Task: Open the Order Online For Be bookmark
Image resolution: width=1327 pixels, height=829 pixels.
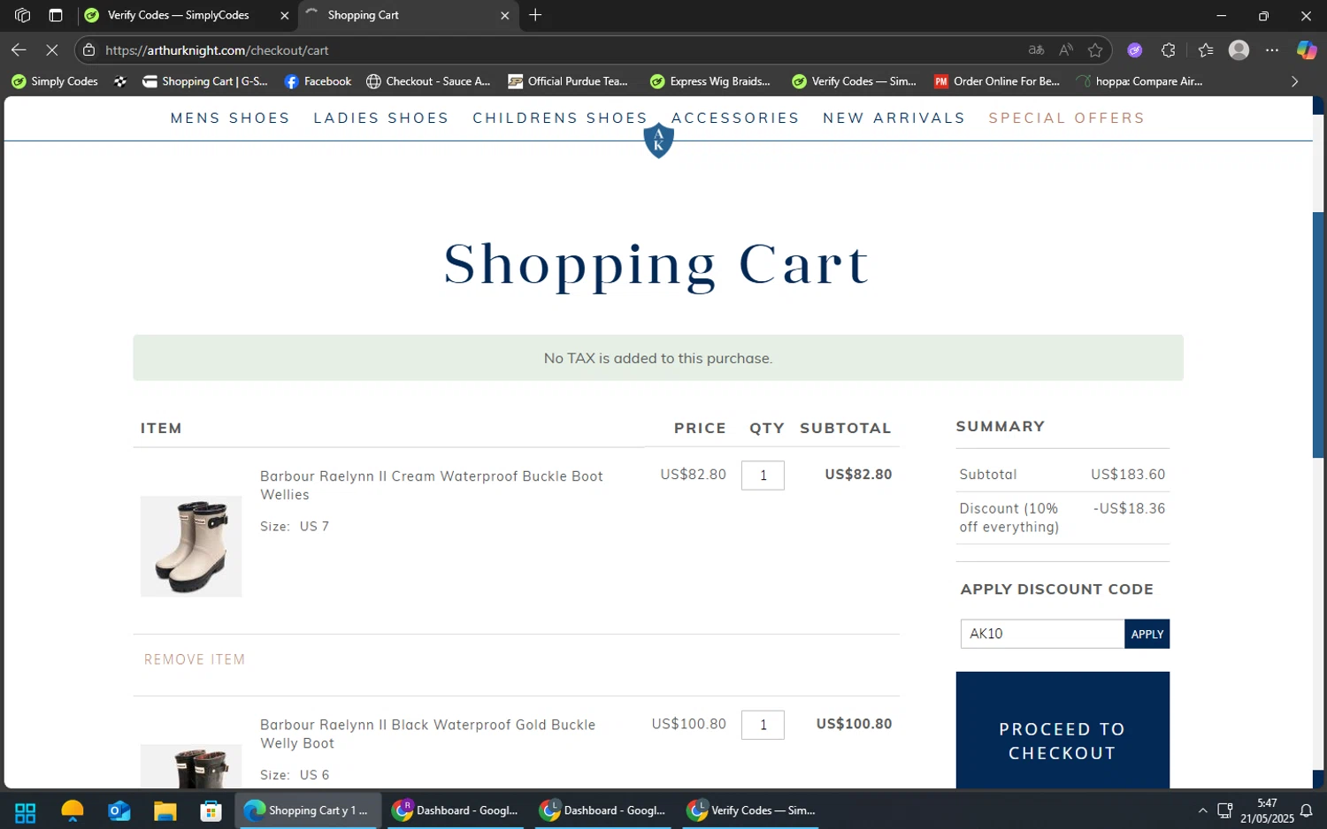Action: 997,81
